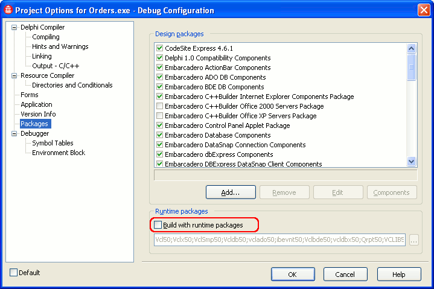Click the Help button

[x=398, y=274]
